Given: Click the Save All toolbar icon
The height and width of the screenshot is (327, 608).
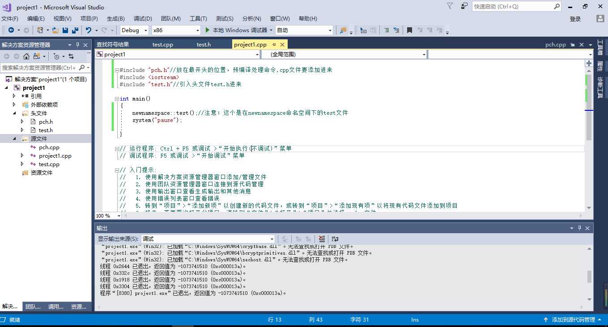Looking at the screenshot, I should click(75, 30).
